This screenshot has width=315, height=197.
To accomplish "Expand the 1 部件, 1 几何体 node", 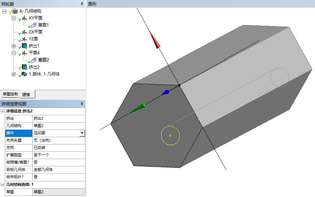I will coord(14,74).
